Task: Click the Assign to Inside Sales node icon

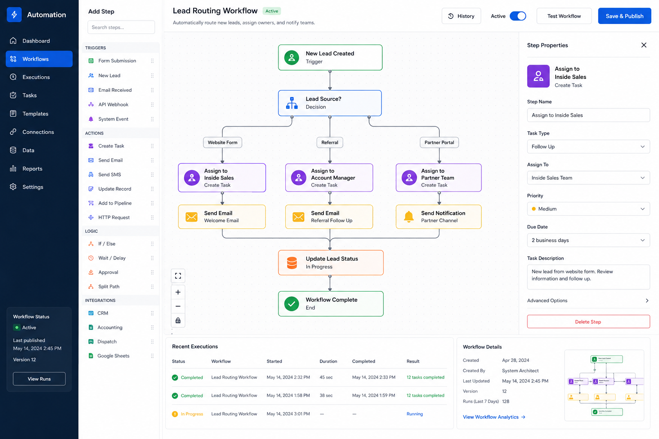Action: 192,177
